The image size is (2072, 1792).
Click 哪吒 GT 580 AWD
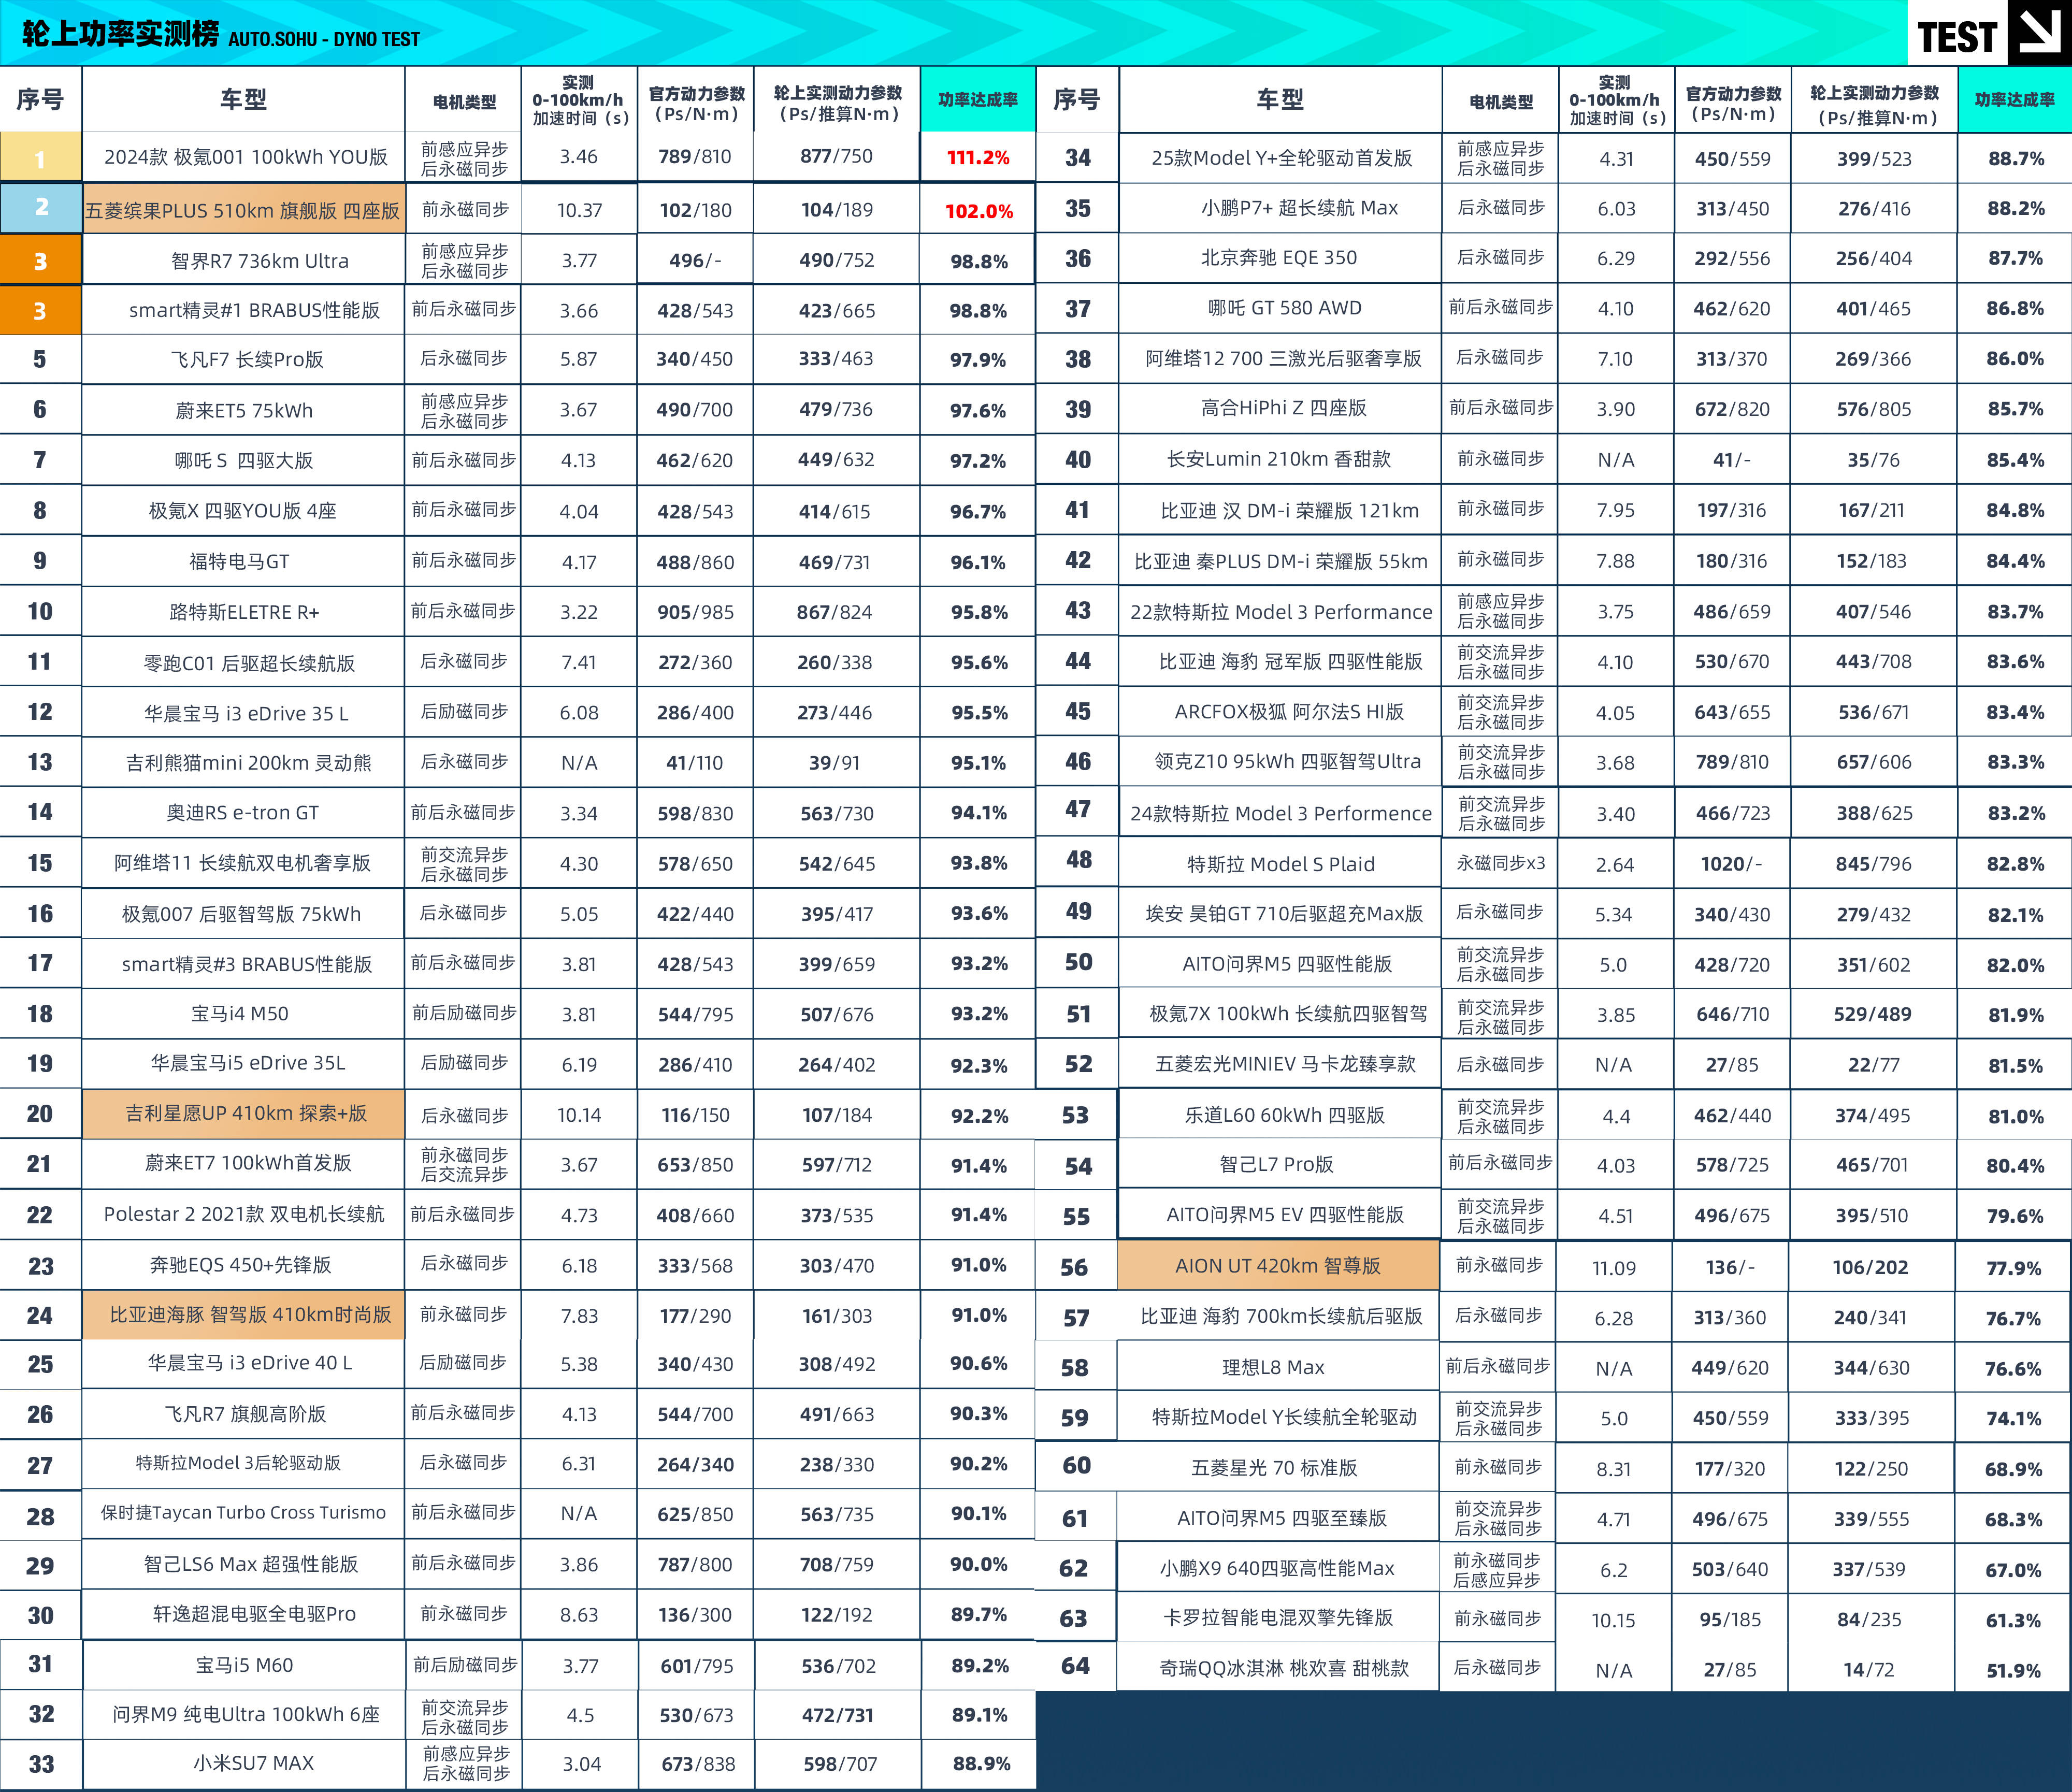pos(1284,307)
